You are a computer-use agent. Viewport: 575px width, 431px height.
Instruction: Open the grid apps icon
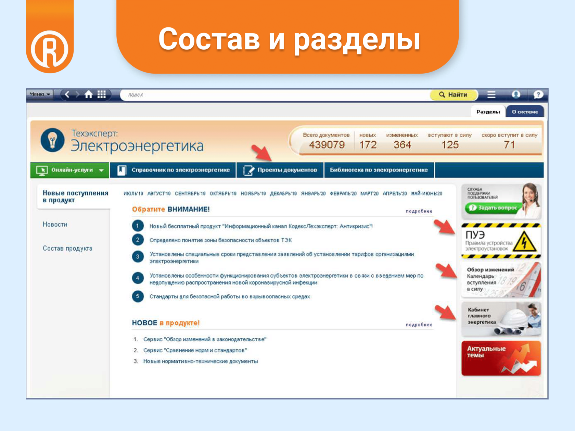[102, 94]
